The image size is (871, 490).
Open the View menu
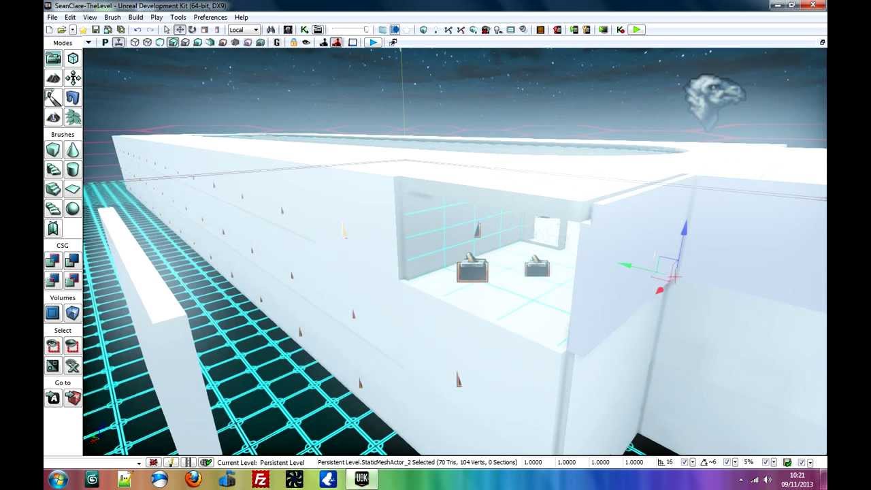(x=90, y=17)
